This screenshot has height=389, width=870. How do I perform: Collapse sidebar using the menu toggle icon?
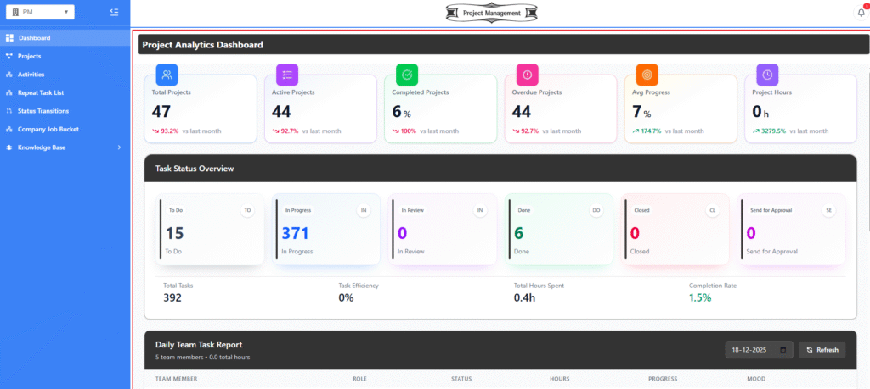pyautogui.click(x=115, y=12)
